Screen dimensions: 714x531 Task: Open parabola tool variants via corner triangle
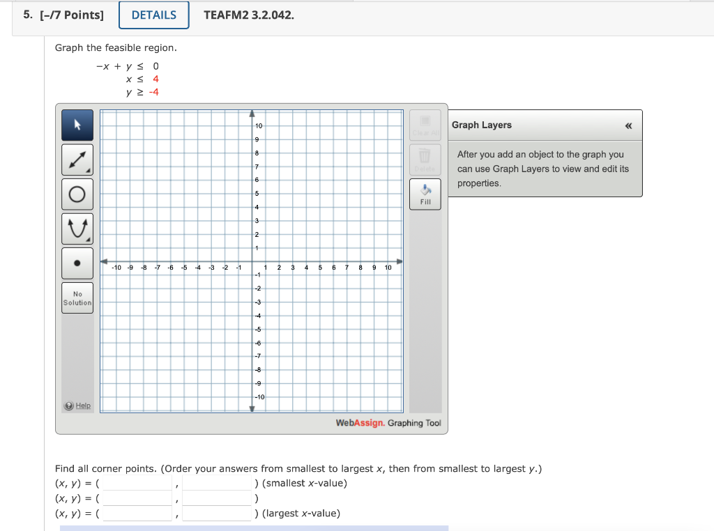click(87, 239)
